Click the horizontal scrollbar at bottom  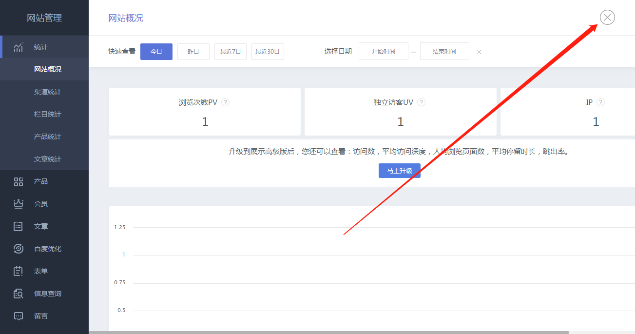(x=329, y=333)
